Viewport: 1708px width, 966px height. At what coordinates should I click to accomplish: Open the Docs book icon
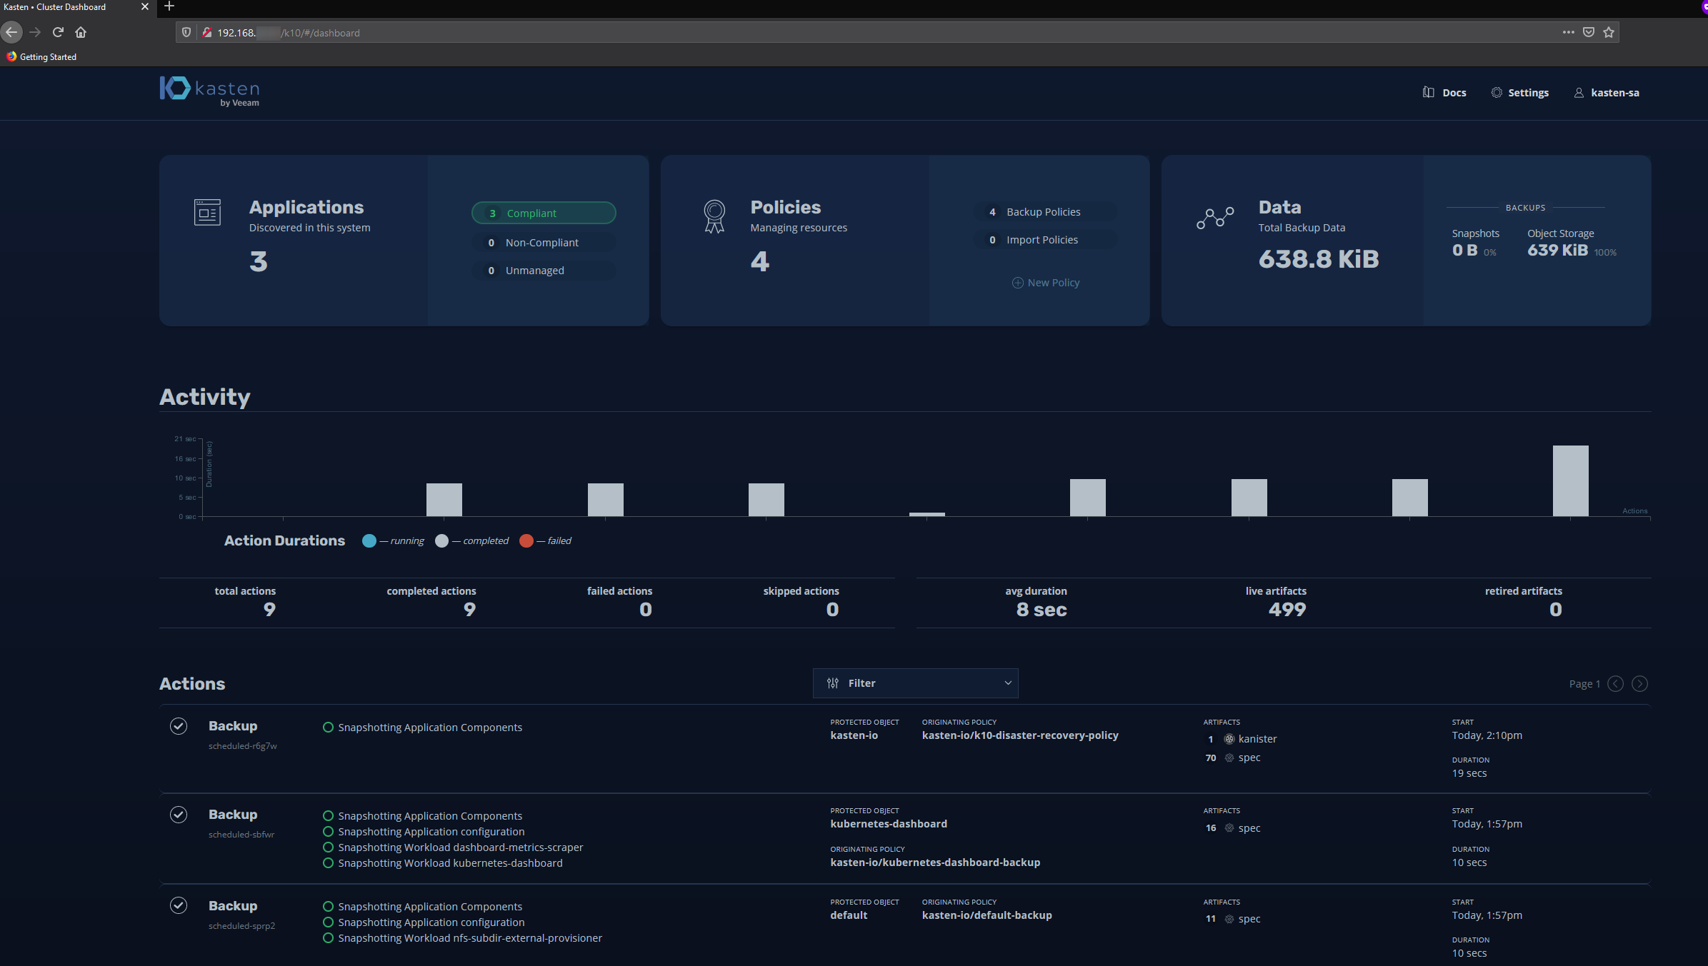point(1428,92)
